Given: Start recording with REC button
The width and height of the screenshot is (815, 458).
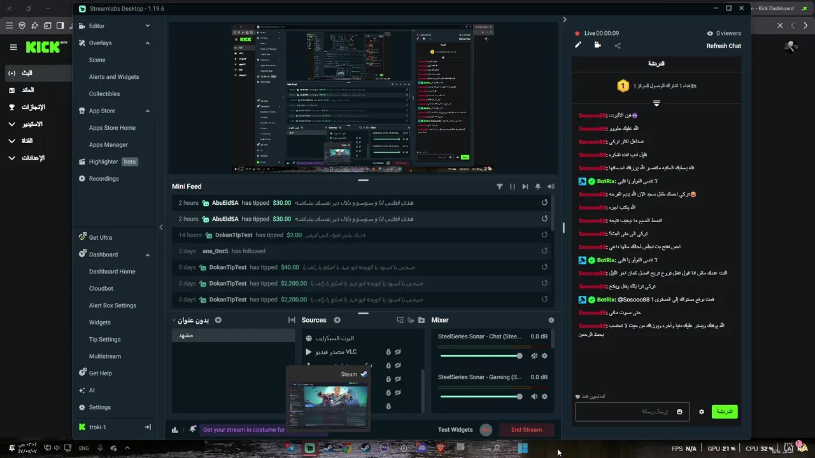Looking at the screenshot, I should click(x=486, y=430).
